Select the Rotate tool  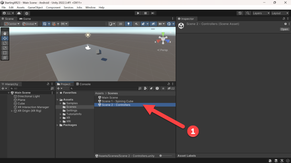(5, 43)
